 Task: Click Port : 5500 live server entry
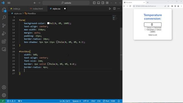(109, 101)
